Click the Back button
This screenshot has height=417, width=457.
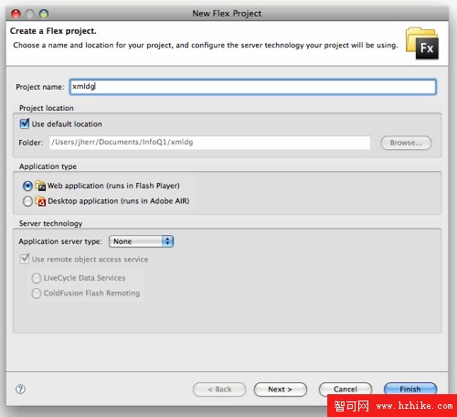(219, 390)
